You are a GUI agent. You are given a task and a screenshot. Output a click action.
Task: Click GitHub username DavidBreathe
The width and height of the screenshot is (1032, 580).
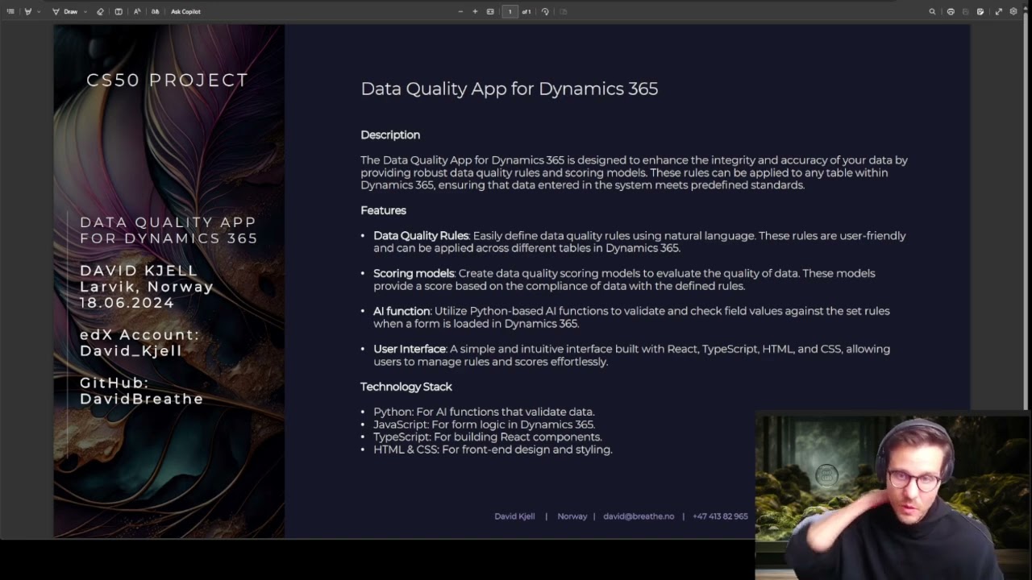click(x=142, y=399)
